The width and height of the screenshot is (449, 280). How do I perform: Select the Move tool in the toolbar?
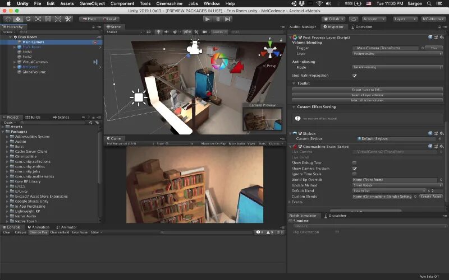(x=18, y=19)
